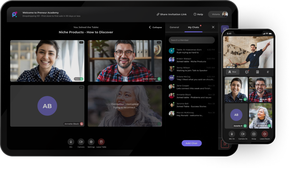292x171 pixels.
Task: Tap the Swap camera icon on phone
Action: click(254, 134)
